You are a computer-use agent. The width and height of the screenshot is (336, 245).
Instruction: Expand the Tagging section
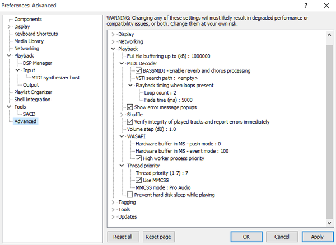tap(113, 202)
